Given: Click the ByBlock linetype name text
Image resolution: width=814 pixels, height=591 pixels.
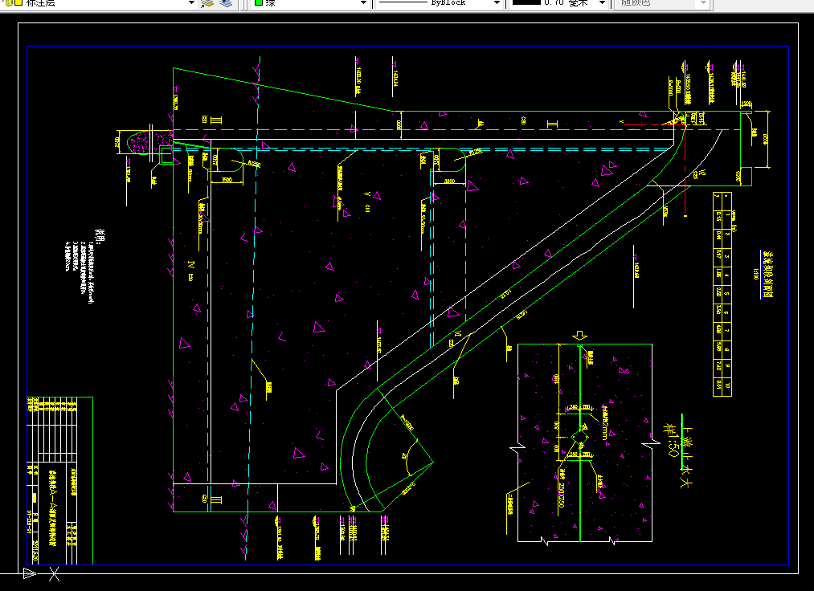Looking at the screenshot, I should [x=448, y=2].
